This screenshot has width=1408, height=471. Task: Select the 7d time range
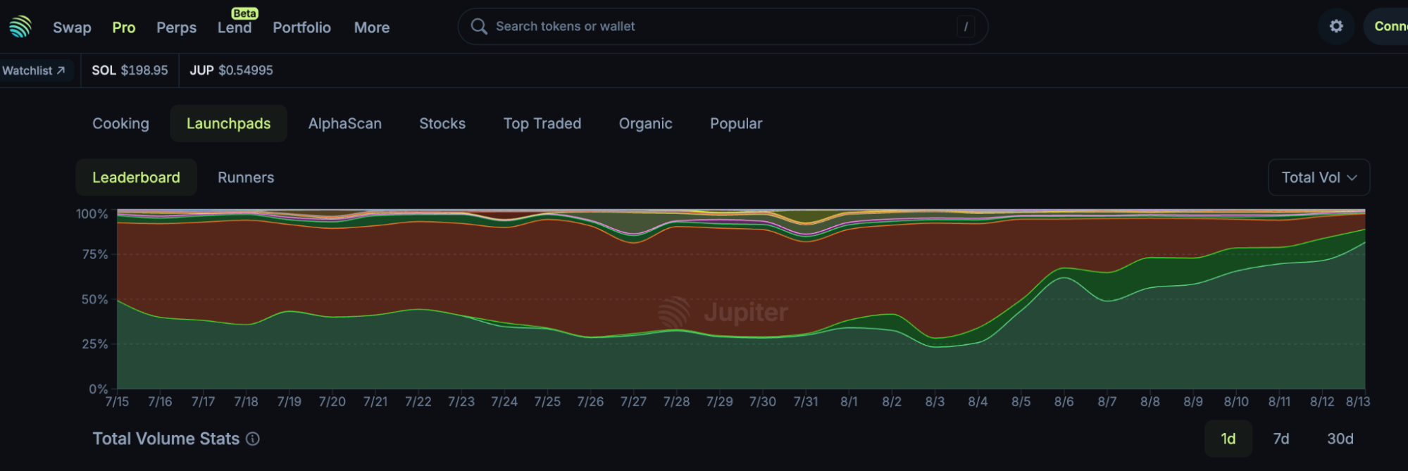[1281, 439]
